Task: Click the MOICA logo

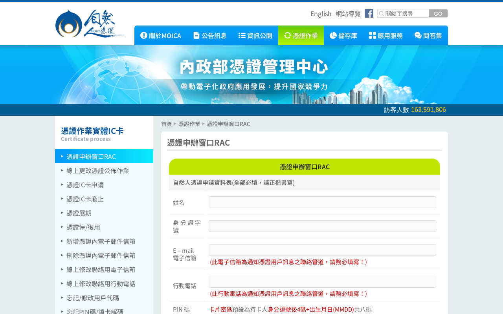Action: point(90,24)
